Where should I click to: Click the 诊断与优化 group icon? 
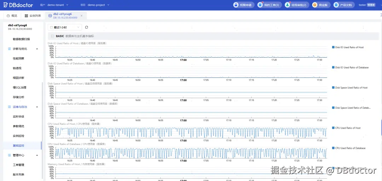[9, 49]
